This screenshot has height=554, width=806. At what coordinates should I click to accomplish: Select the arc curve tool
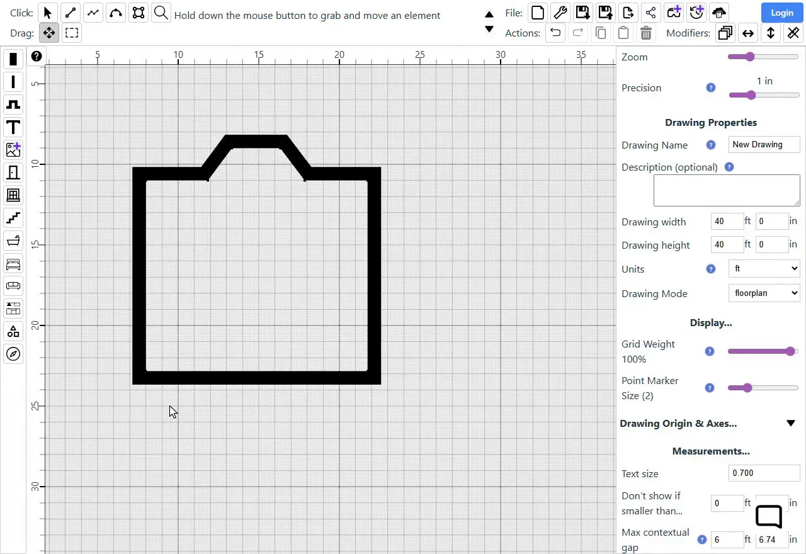pyautogui.click(x=116, y=13)
